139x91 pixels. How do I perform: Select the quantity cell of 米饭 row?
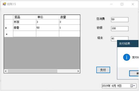pyautogui.click(x=69, y=22)
